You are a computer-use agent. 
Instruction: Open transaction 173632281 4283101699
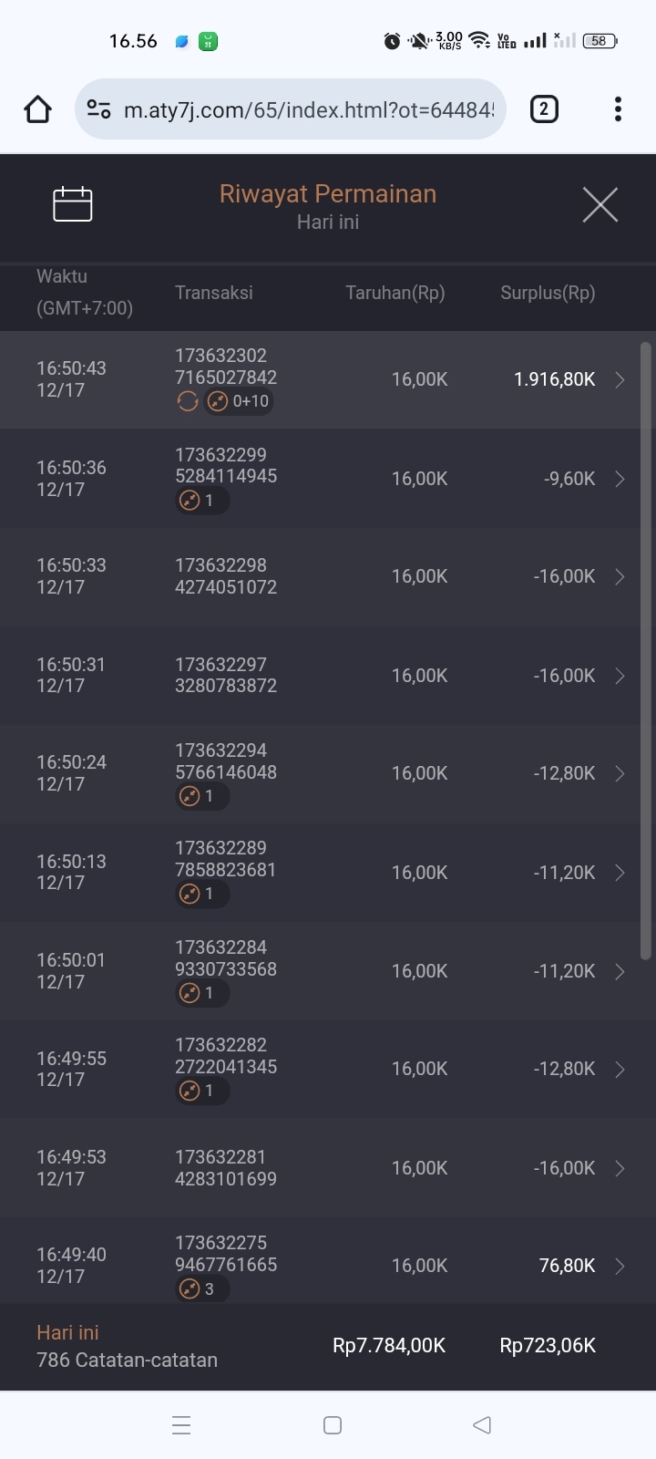coord(226,1168)
